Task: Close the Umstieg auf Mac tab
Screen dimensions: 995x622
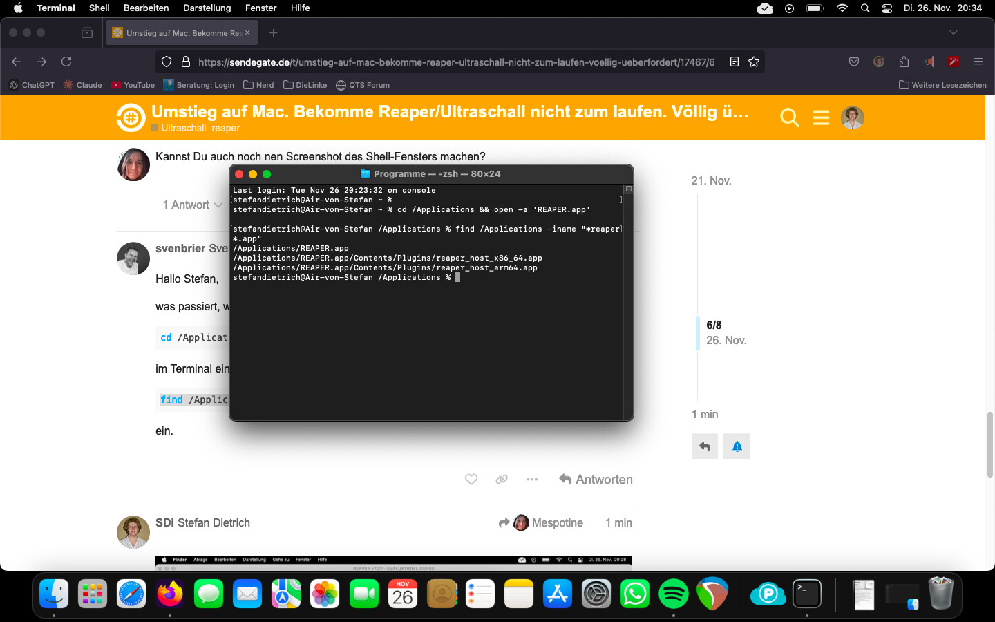Action: pos(247,32)
